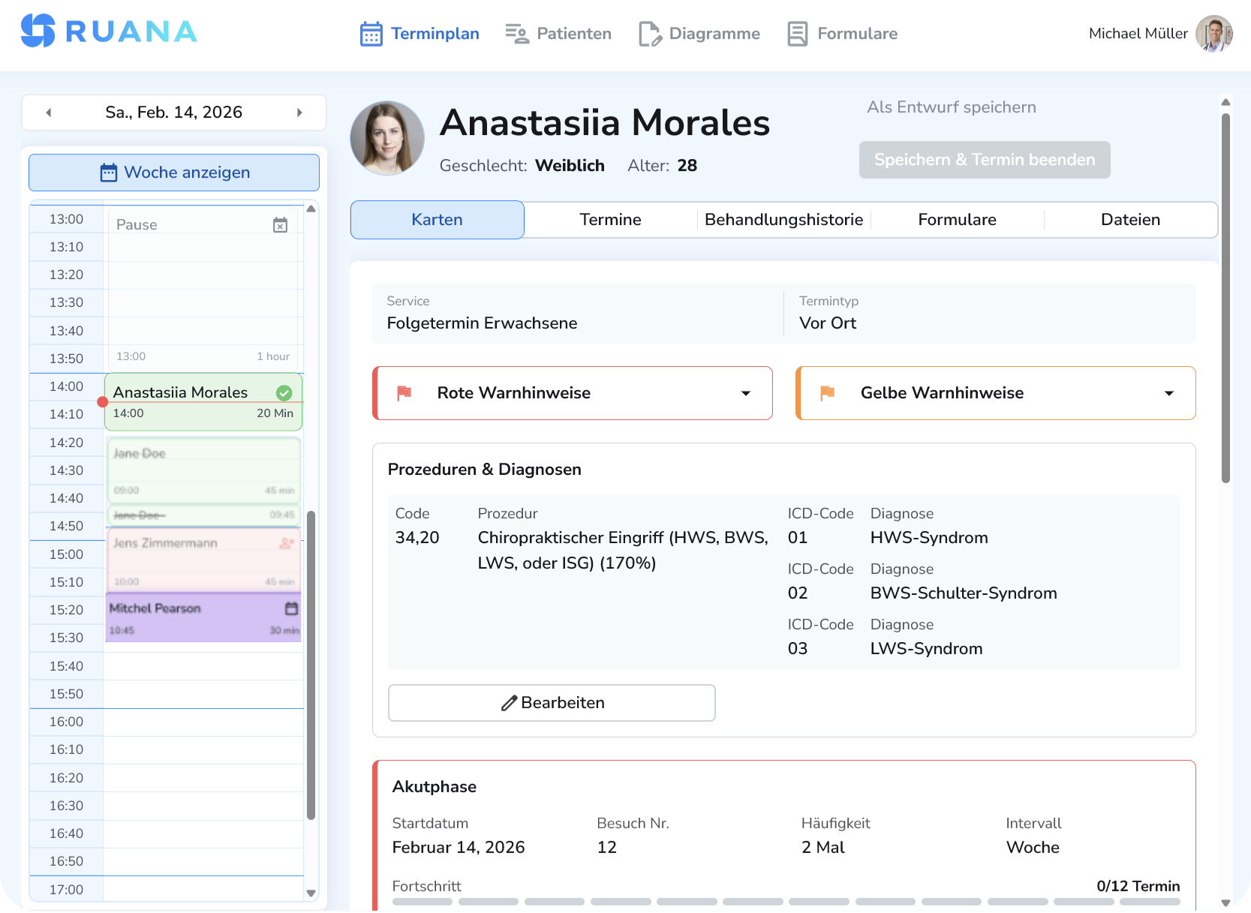Click the Als Entwurf speichern link

(x=951, y=107)
